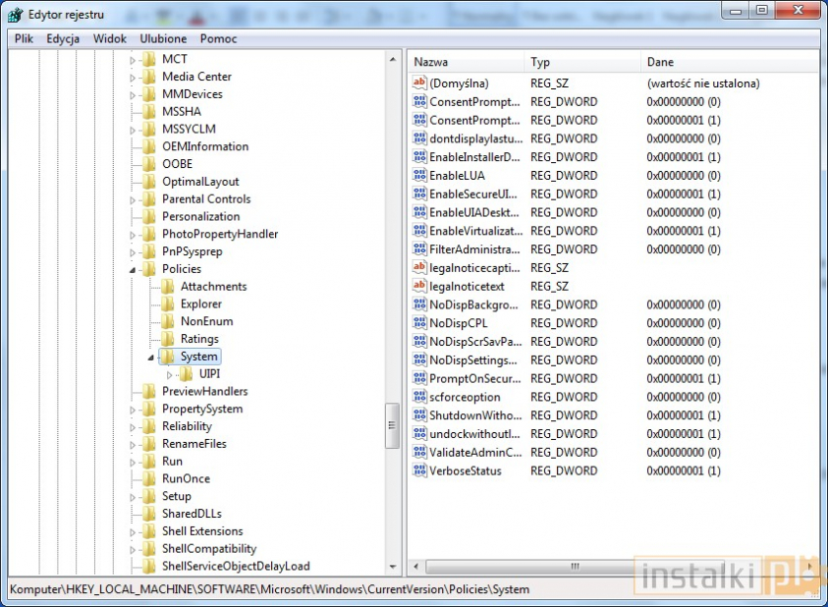Open the Ulubione menu
The image size is (828, 607).
tap(163, 38)
